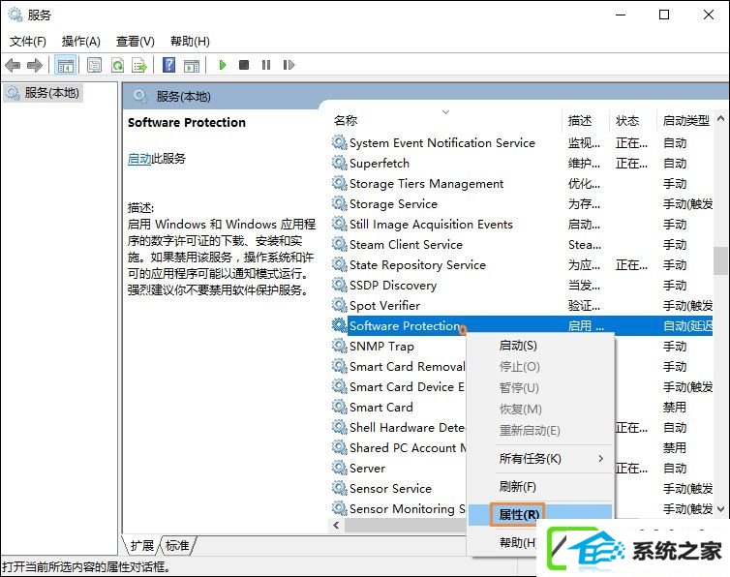This screenshot has width=730, height=577.
Task: Select Sensor Monitoring service row
Action: tap(399, 508)
